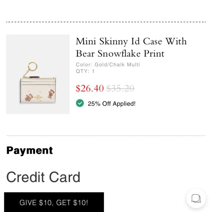This screenshot has width=212, height=212.
Task: Select the Credit Card payment method
Action: point(43,177)
